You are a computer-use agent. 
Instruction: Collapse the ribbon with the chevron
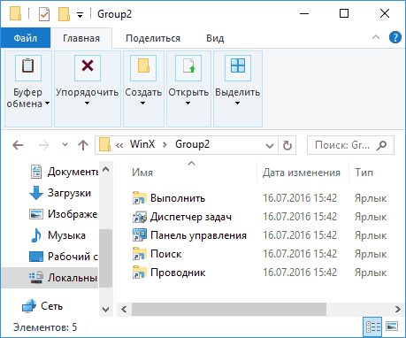coord(376,37)
